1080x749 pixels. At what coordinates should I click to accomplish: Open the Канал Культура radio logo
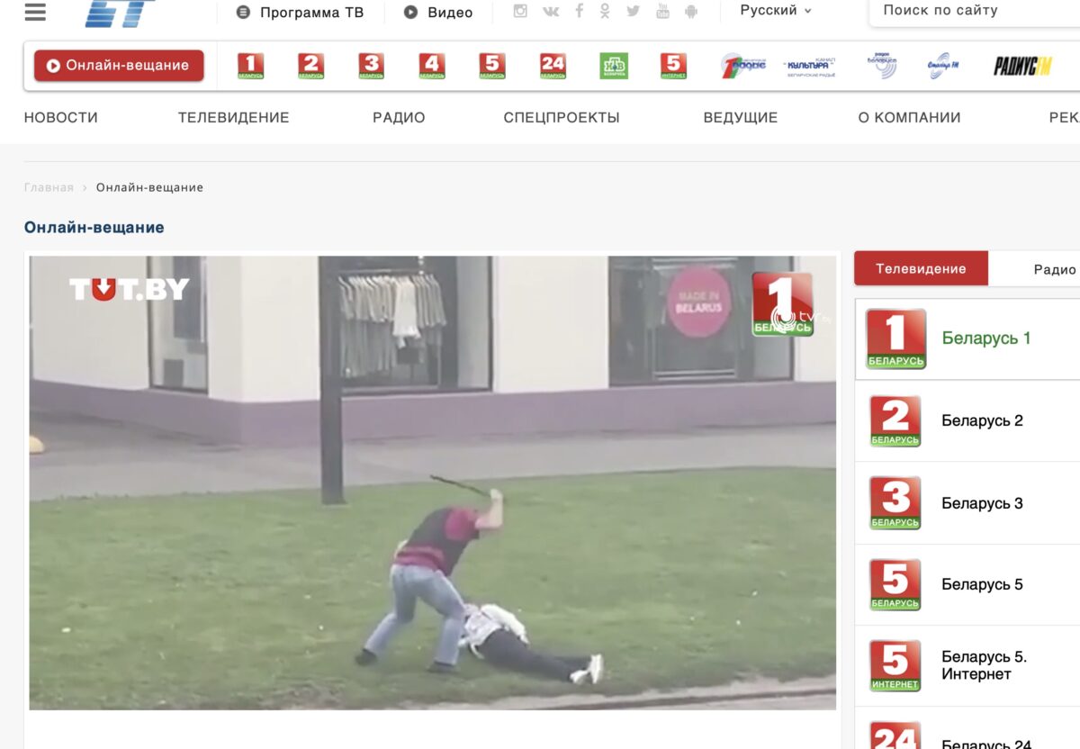pos(810,66)
